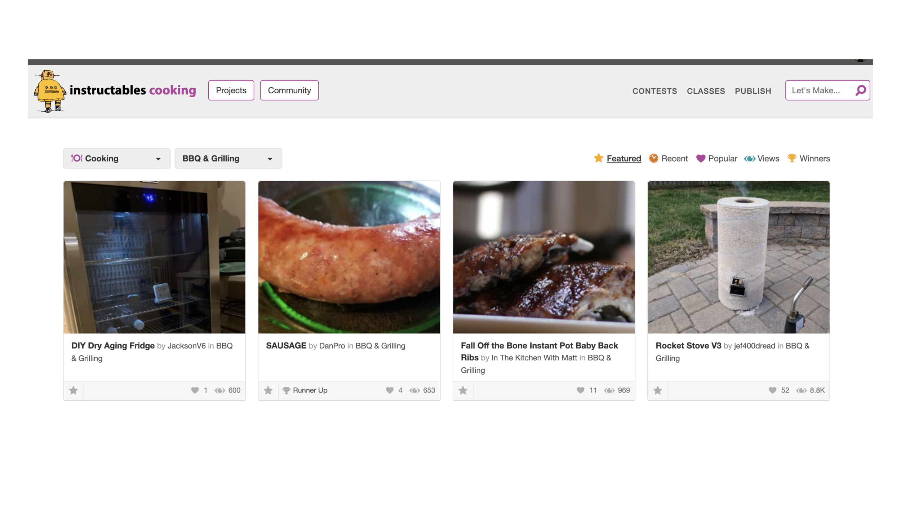Image resolution: width=901 pixels, height=523 pixels.
Task: Open author JacksonV6's profile link
Action: coord(186,346)
